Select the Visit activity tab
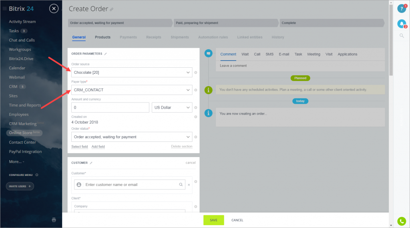 (x=329, y=54)
